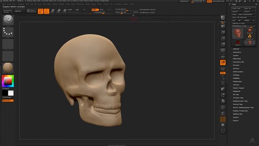Click the Save As button
This screenshot has height=146, width=259.
pos(249,9)
